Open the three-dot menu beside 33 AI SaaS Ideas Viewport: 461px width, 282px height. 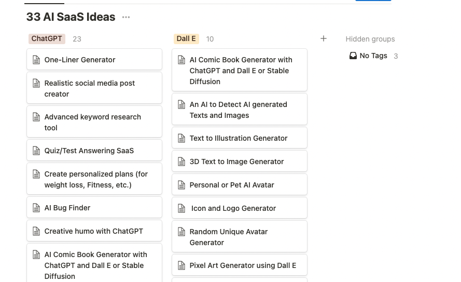click(126, 17)
